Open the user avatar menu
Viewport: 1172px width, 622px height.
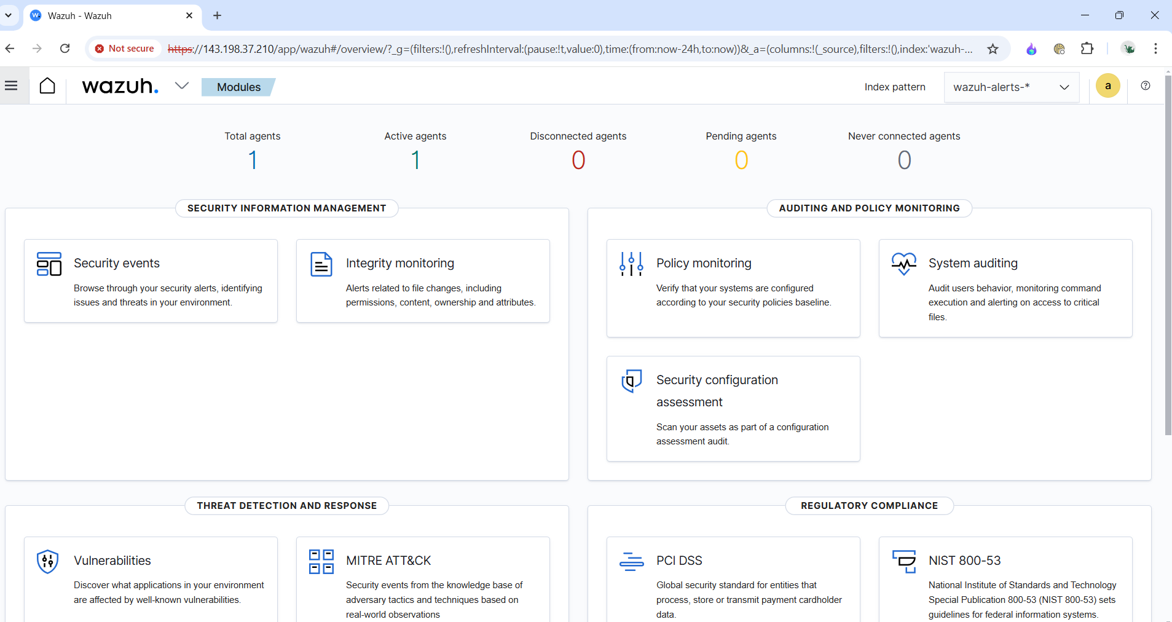coord(1107,86)
